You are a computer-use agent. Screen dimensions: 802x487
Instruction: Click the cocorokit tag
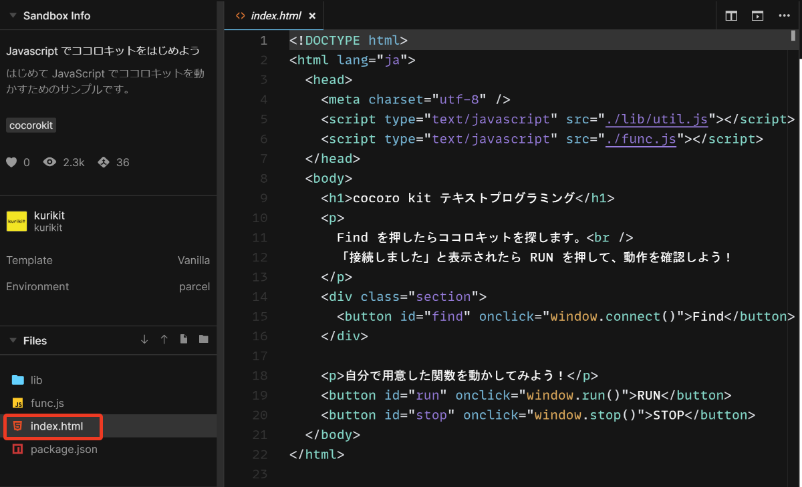(x=31, y=125)
